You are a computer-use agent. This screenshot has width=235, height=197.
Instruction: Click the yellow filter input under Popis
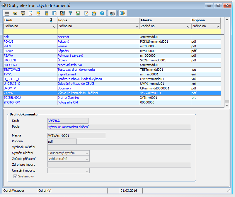click(x=98, y=32)
